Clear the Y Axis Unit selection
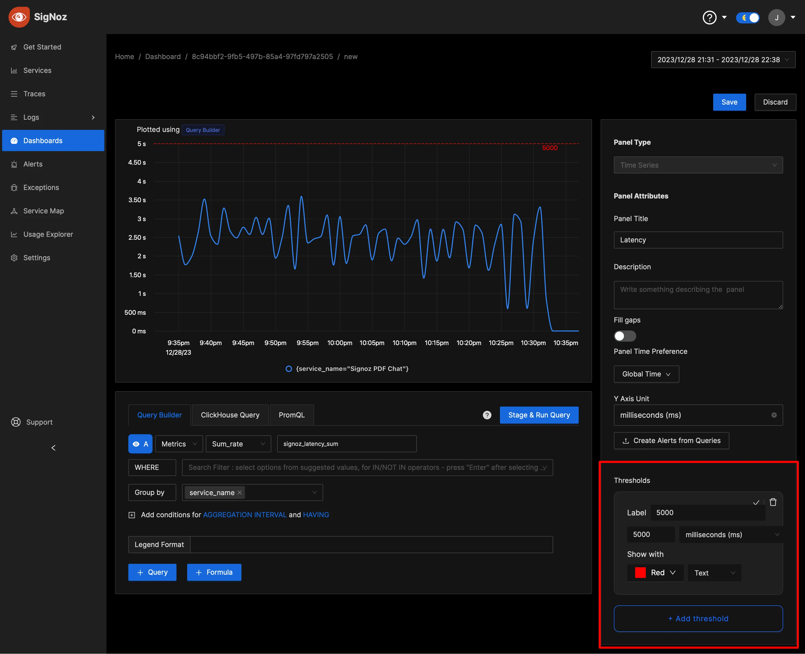Screen dimensions: 805x654 point(774,415)
